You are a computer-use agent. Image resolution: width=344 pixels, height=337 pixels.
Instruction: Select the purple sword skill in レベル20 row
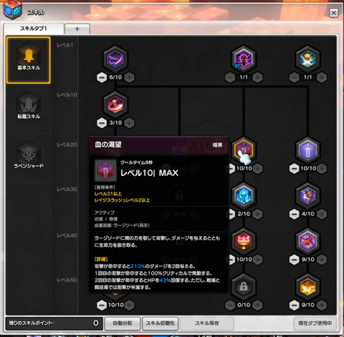click(307, 150)
